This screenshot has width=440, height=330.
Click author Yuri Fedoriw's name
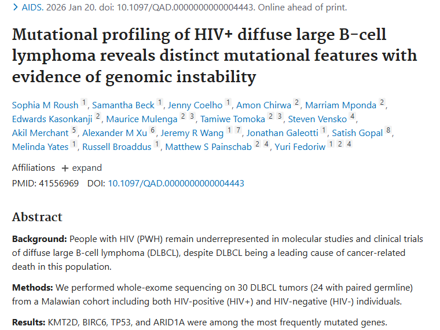pos(300,147)
